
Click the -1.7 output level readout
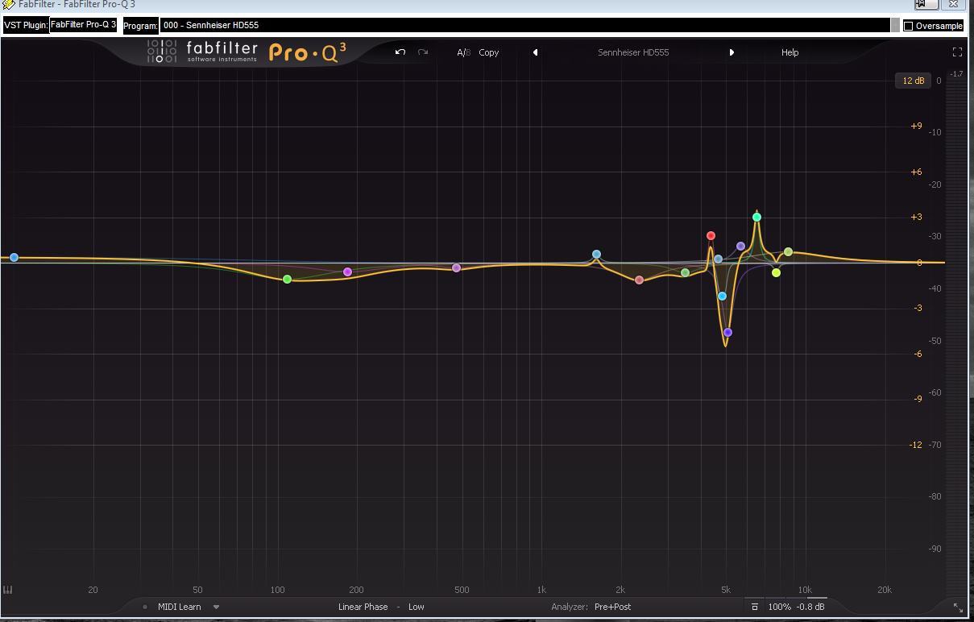click(x=956, y=74)
